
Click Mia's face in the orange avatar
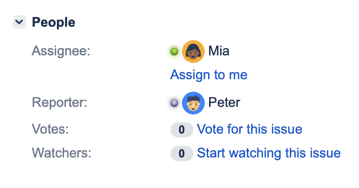193,53
